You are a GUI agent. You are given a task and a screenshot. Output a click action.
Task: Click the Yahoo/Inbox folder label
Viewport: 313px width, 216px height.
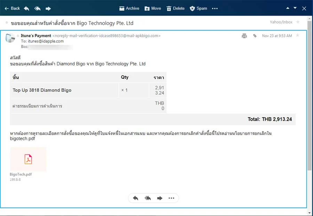[x=281, y=22]
